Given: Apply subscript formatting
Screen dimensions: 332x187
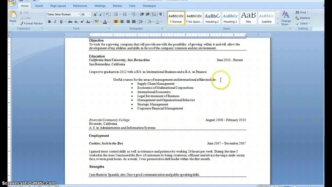Looking at the screenshot, I should coord(76,22).
